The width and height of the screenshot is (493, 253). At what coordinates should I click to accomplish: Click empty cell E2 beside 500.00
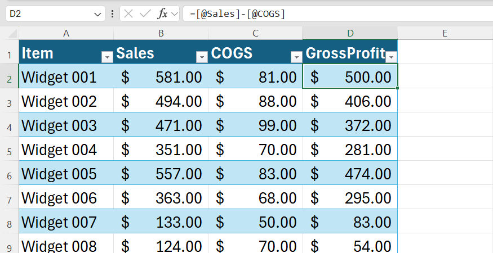[x=445, y=76]
